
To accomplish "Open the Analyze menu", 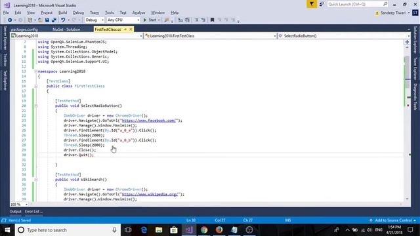I will point(138,12).
